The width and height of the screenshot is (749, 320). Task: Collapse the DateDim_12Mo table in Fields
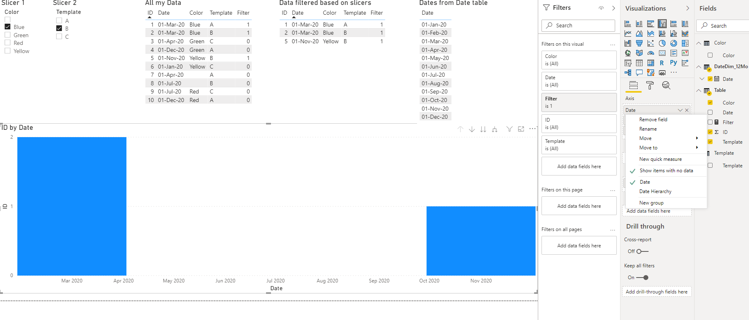pos(699,67)
